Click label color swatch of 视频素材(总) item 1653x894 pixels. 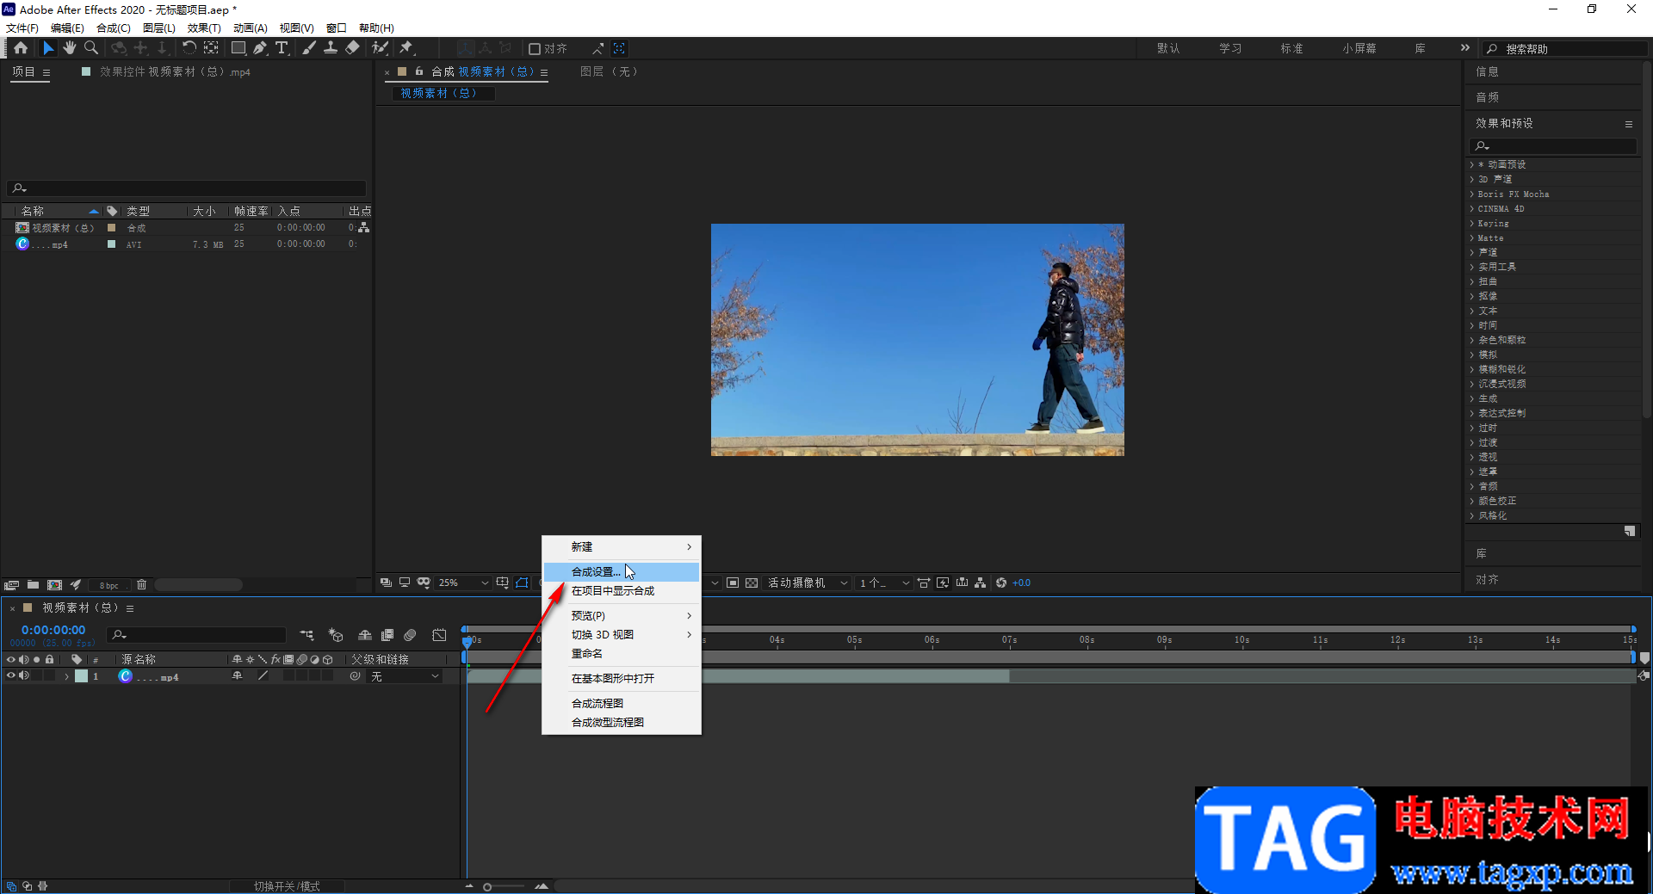click(x=111, y=228)
